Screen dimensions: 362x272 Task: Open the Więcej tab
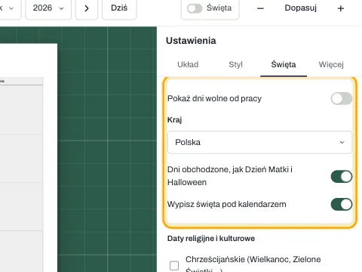pos(331,64)
